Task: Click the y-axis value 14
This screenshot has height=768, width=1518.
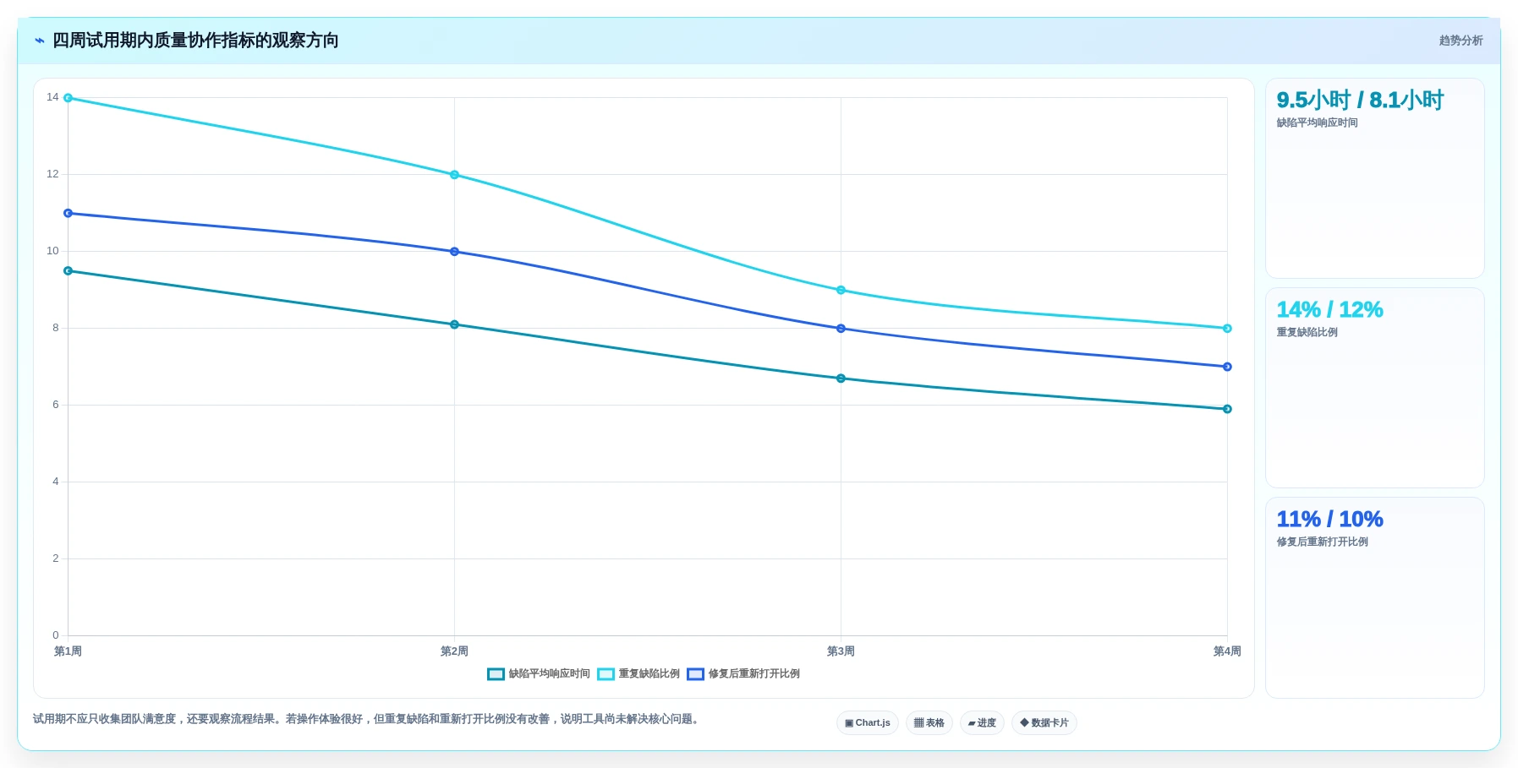Action: pos(52,97)
